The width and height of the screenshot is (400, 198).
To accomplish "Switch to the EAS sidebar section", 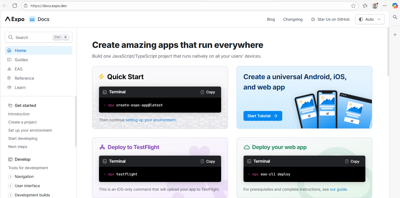I will point(19,69).
